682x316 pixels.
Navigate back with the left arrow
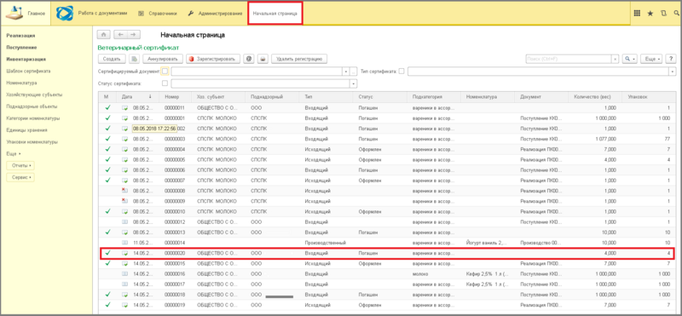120,35
